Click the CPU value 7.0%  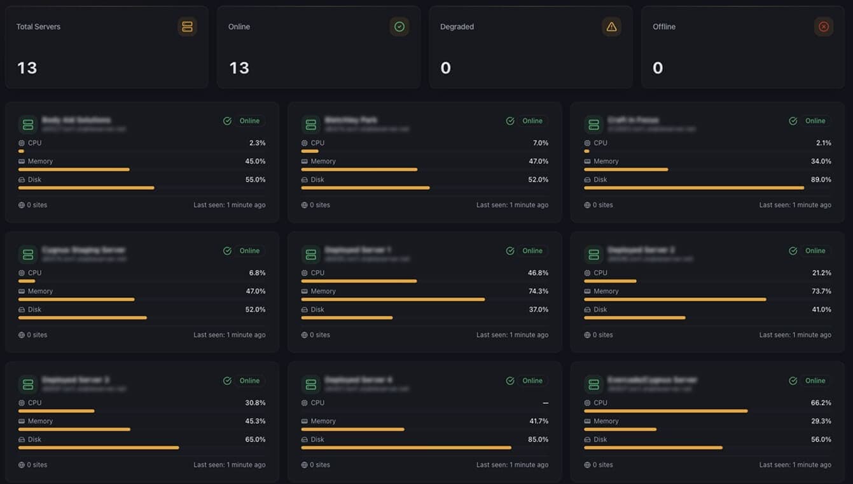tap(541, 143)
